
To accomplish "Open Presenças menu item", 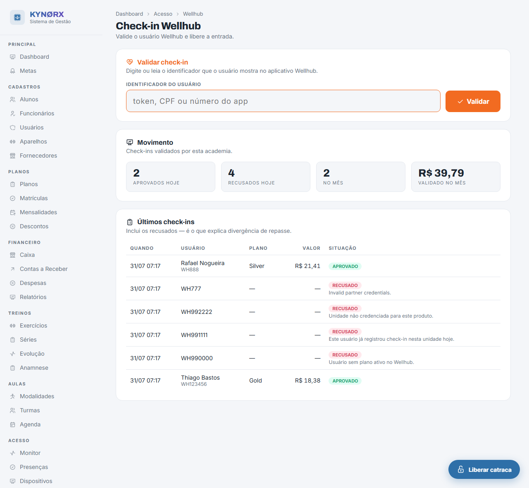I will tap(51, 467).
